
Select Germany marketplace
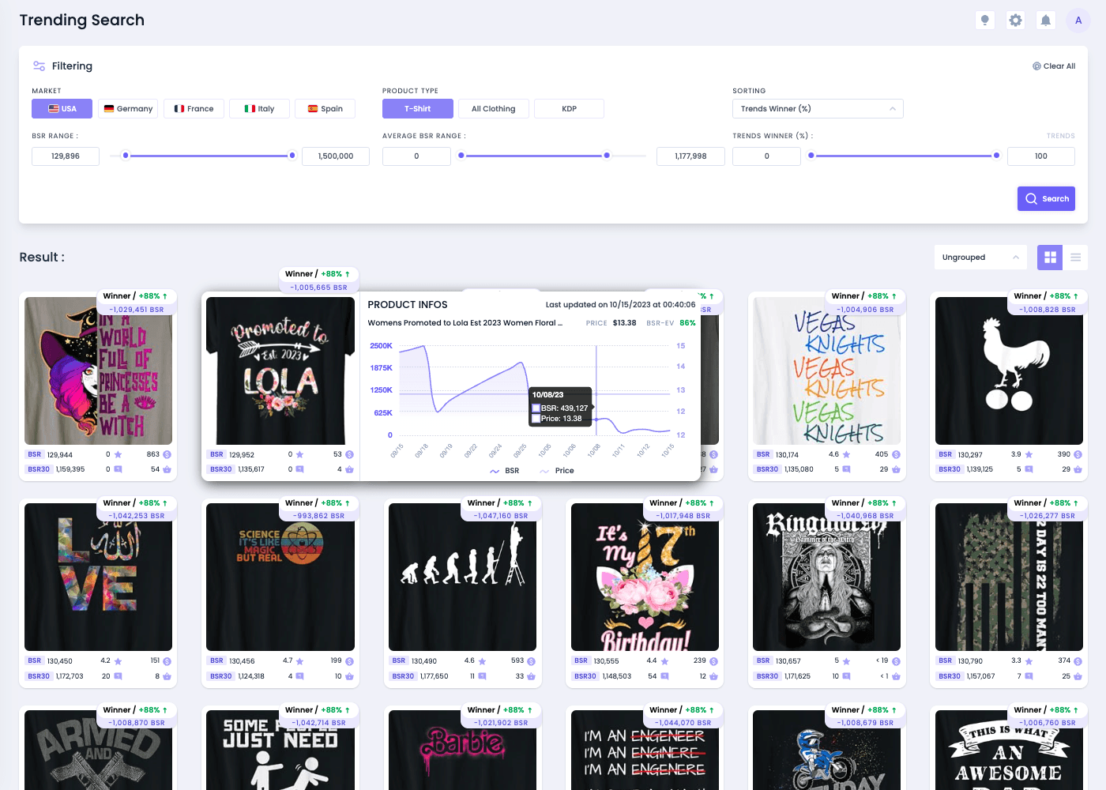128,109
